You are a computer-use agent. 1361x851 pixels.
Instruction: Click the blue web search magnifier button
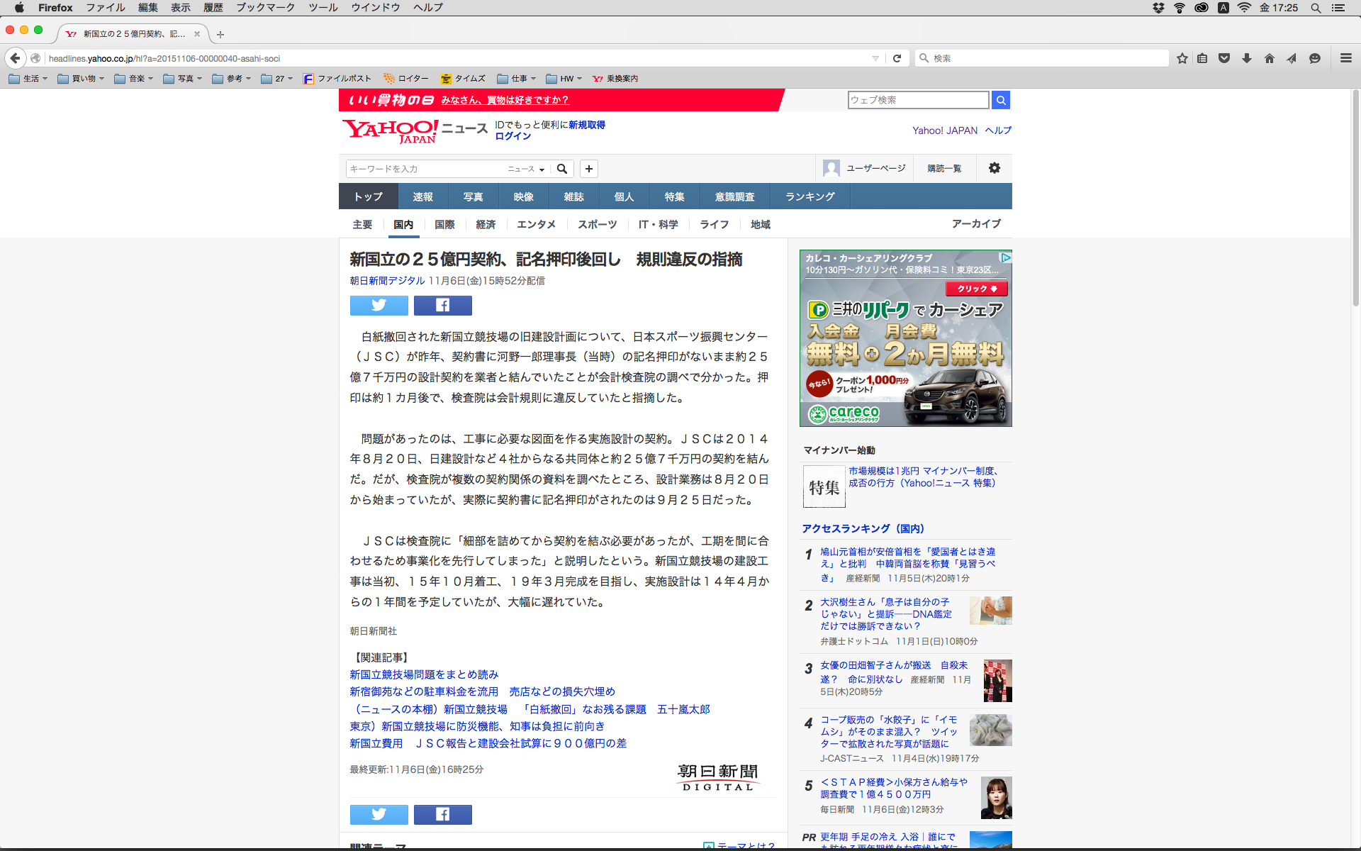click(1000, 100)
